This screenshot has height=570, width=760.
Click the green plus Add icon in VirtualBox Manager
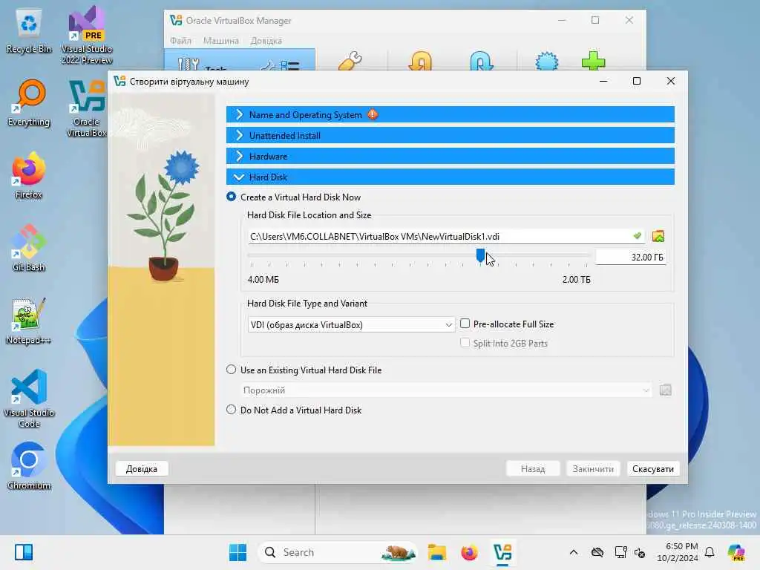593,62
